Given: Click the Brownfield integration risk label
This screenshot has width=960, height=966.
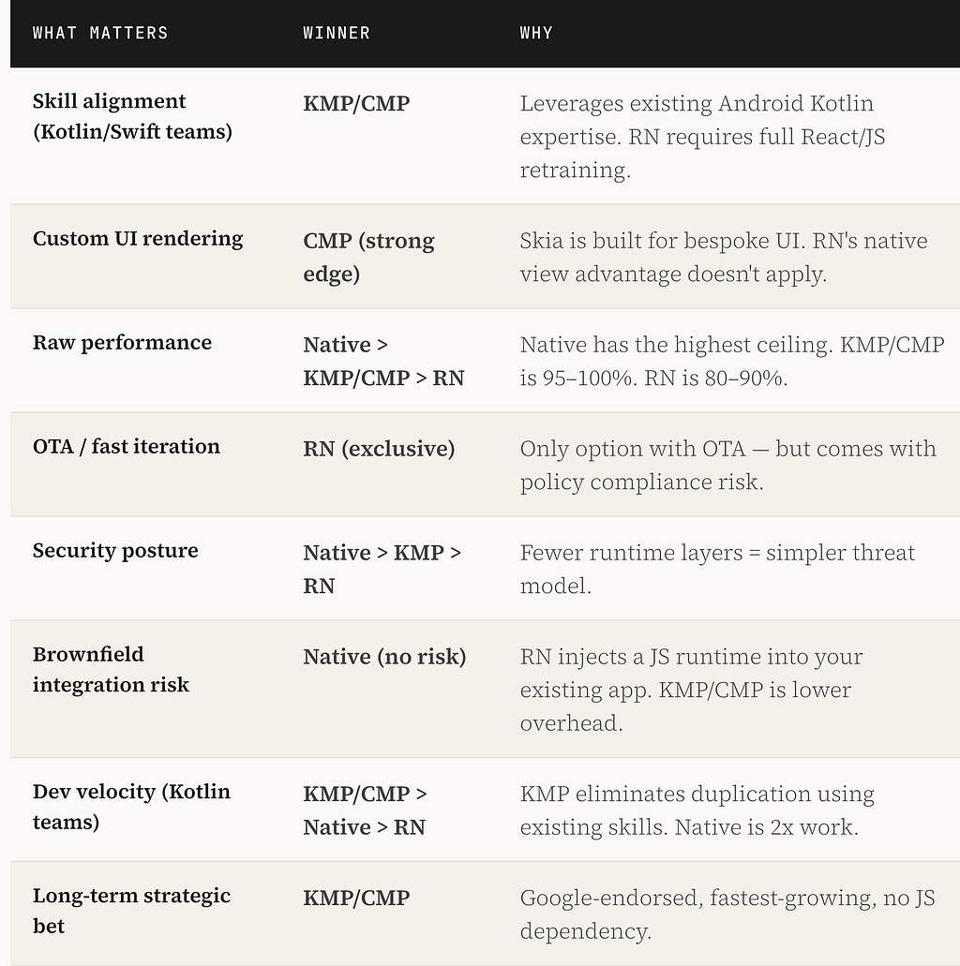Looking at the screenshot, I should coord(111,670).
